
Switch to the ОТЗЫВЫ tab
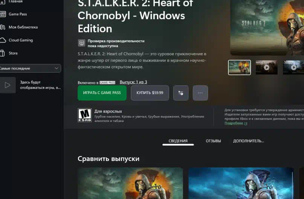click(x=213, y=141)
